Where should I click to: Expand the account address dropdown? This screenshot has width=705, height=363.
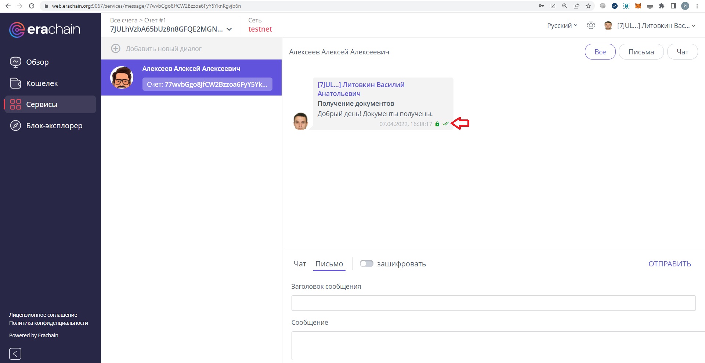(229, 29)
